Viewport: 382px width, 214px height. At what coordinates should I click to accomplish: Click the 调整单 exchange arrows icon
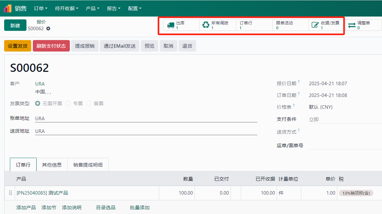[352, 25]
